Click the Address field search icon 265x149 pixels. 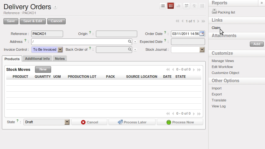(130, 42)
